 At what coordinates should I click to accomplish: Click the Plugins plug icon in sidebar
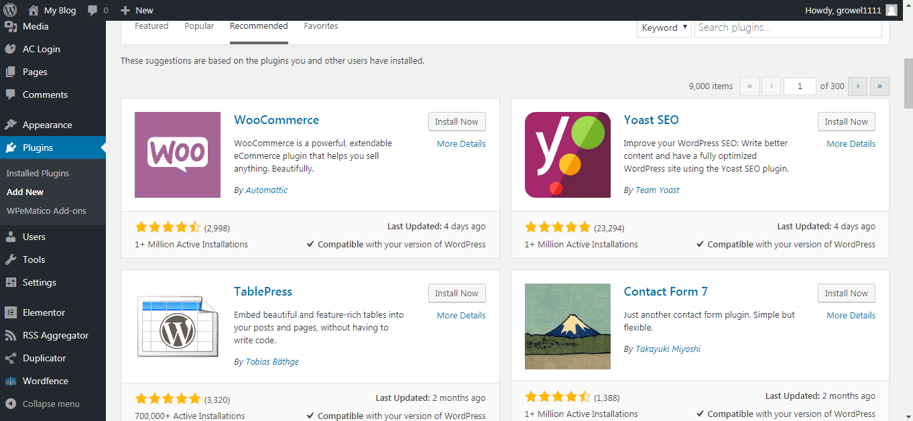(10, 147)
